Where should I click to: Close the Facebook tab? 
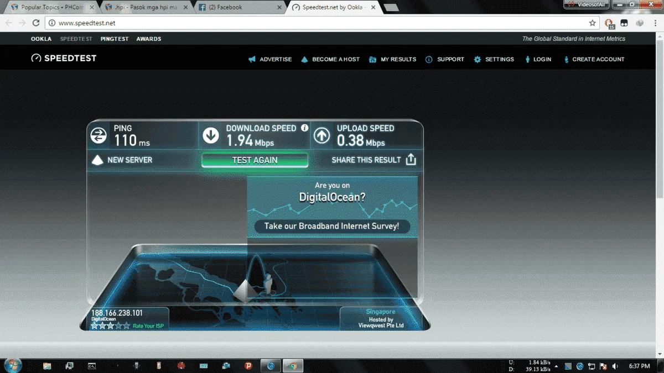click(279, 7)
